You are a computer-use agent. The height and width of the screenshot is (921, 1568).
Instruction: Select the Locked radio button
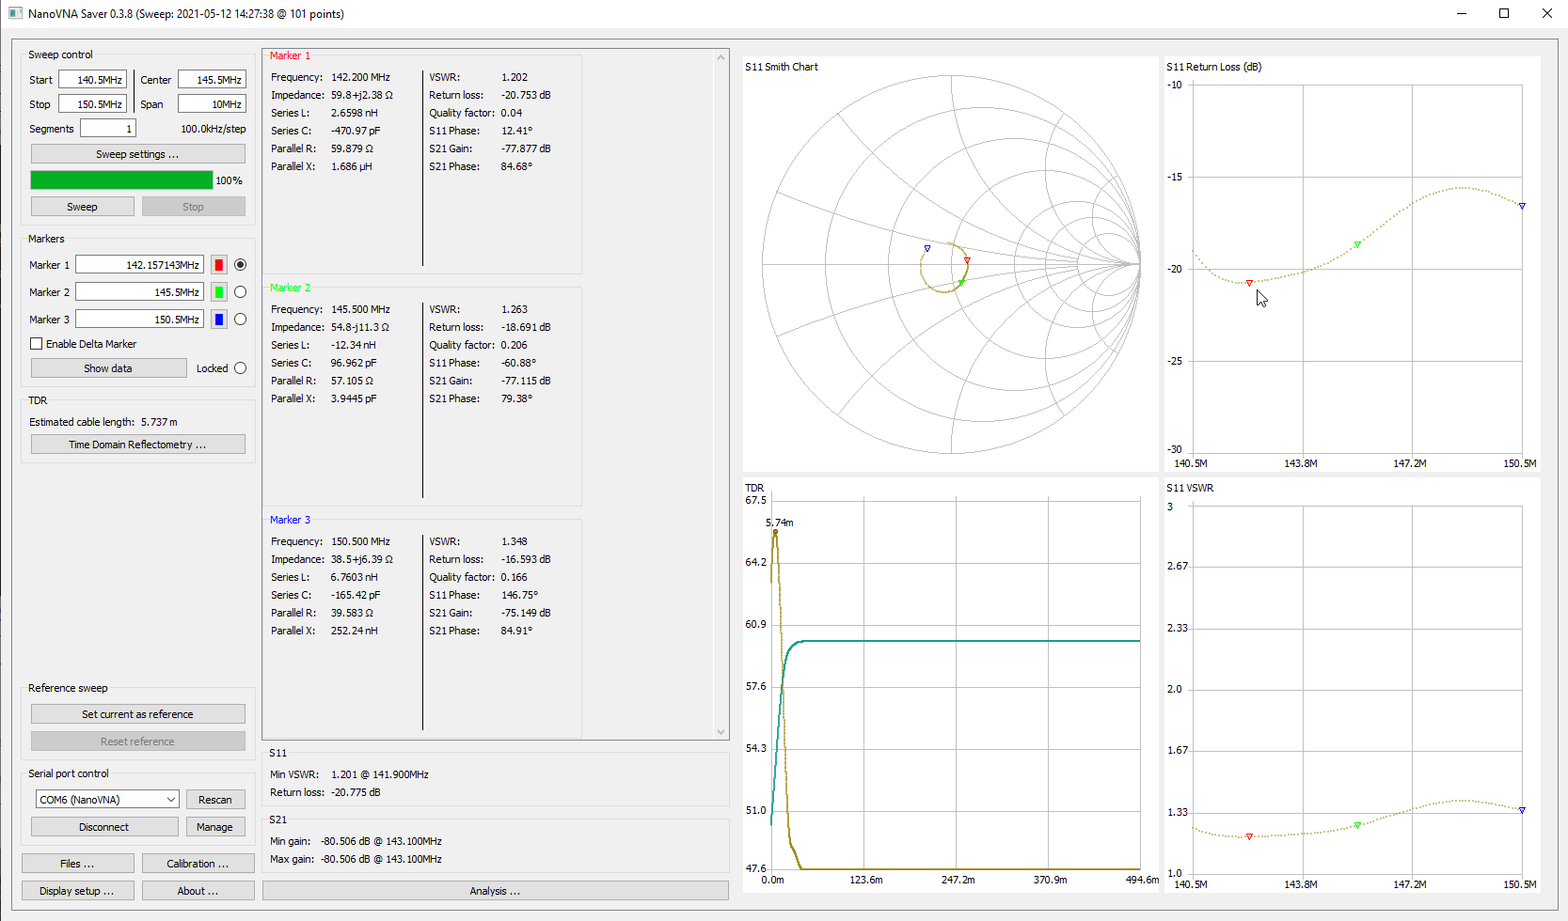tap(240, 368)
